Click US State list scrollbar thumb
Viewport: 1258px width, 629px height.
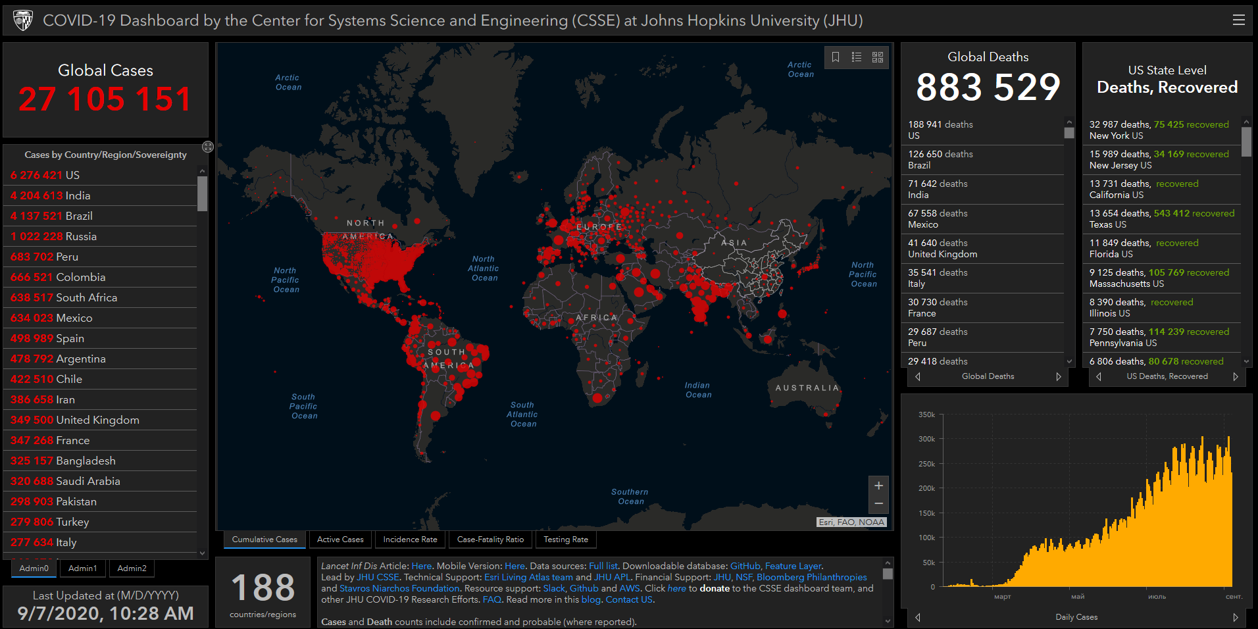1246,142
